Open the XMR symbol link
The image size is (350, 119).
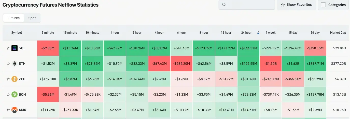point(23,110)
